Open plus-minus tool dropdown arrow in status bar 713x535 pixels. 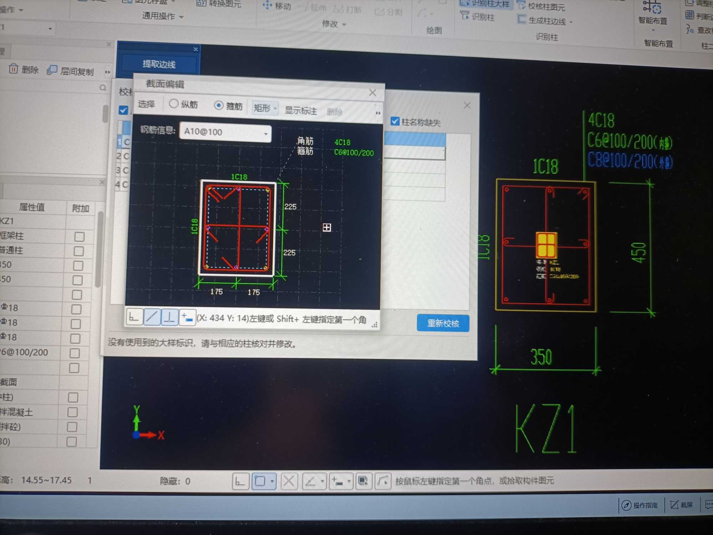tap(349, 481)
